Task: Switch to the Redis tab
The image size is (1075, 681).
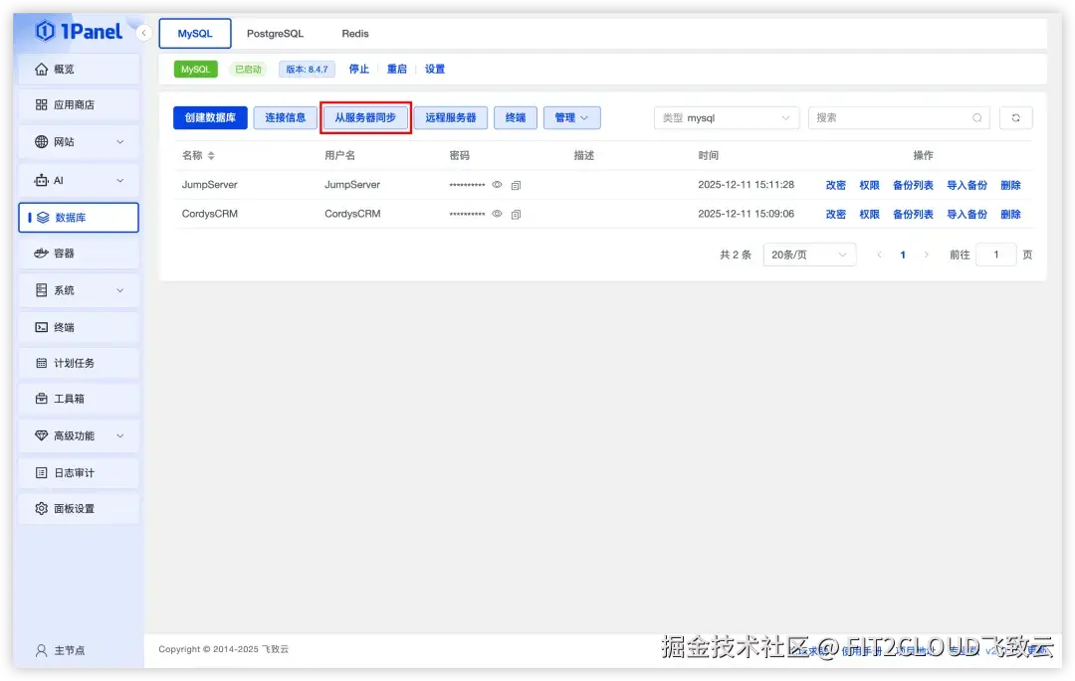Action: coord(355,34)
